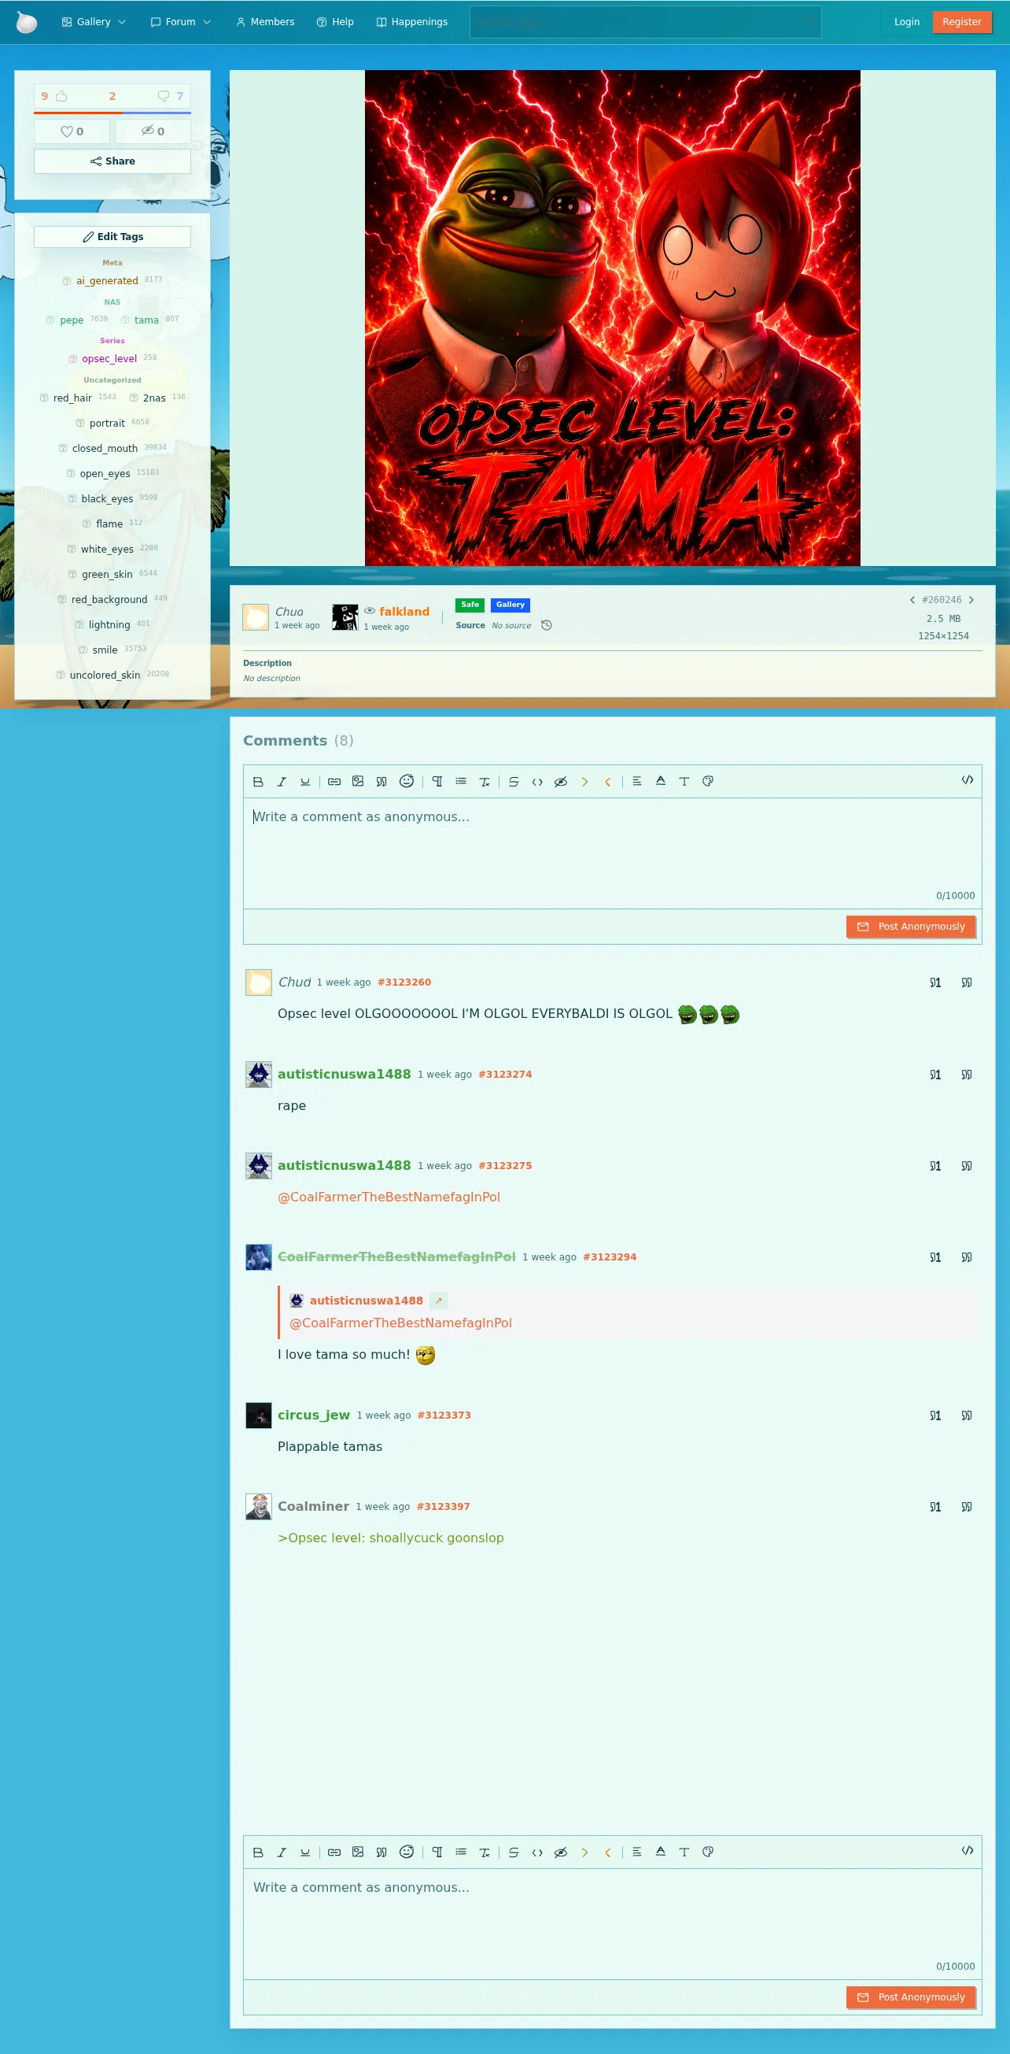Screen dimensions: 1010x2054
Task: Insert a link in the first comment editor
Action: point(334,782)
